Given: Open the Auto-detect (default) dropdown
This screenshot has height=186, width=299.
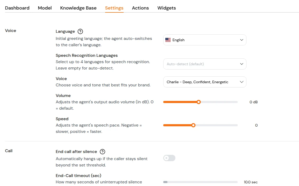Looking at the screenshot, I should [205, 64].
